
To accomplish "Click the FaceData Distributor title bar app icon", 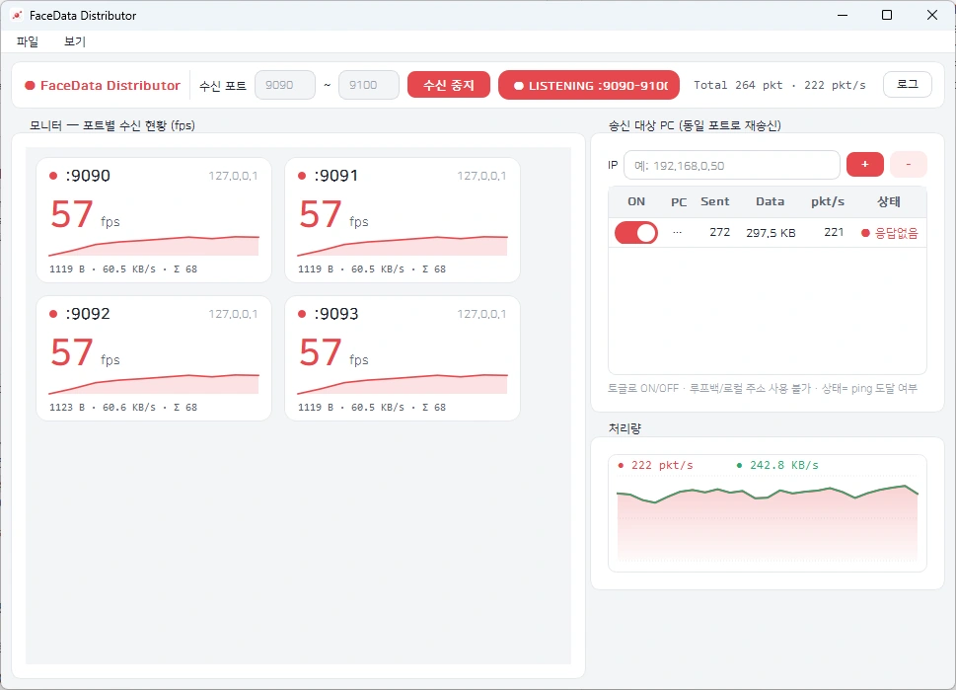I will 17,15.
